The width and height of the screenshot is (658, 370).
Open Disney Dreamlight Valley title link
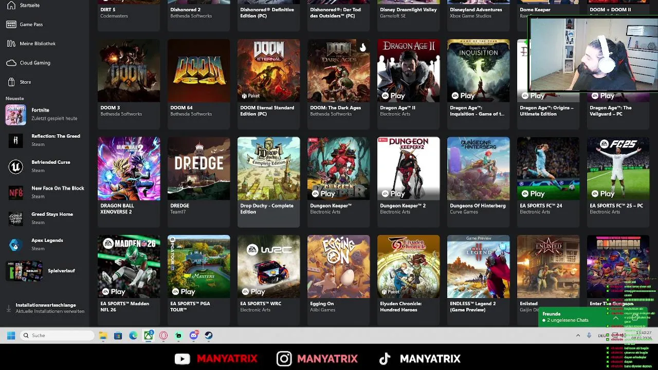tap(407, 10)
